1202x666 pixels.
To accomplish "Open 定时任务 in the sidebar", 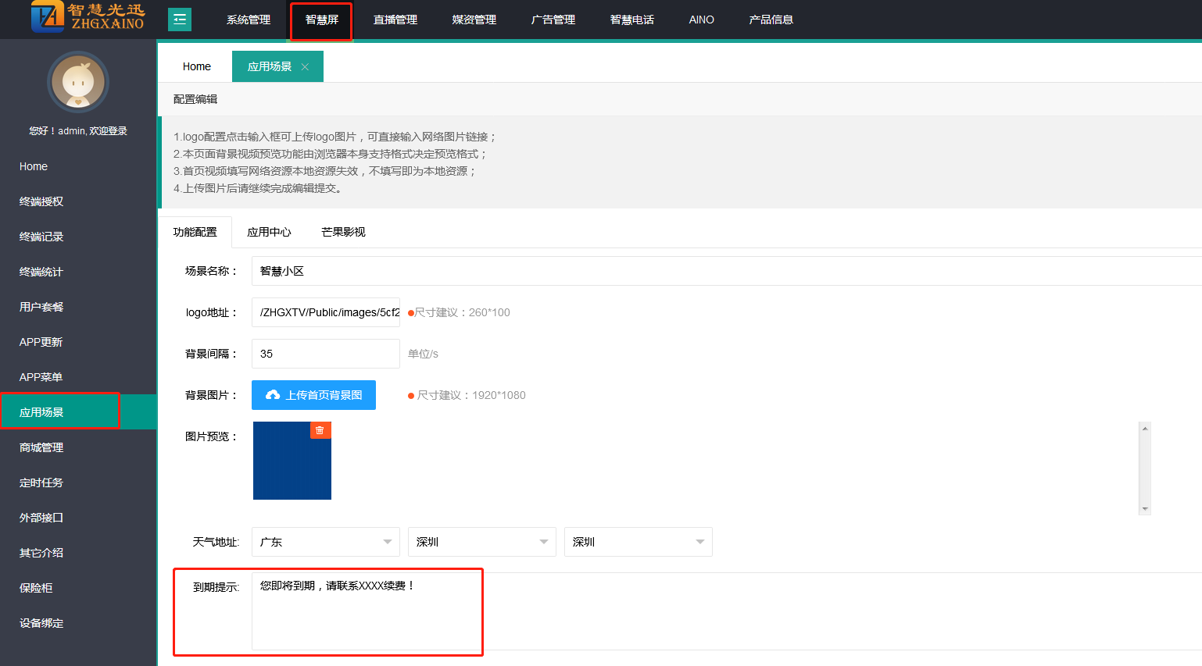I will coord(78,483).
